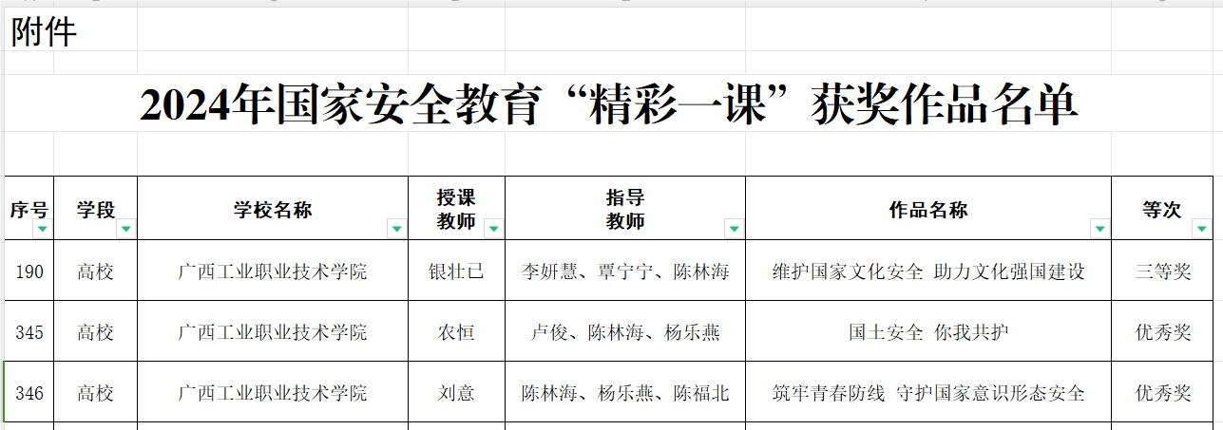Image resolution: width=1223 pixels, height=430 pixels.
Task: Click the cell with number 346
Action: (x=29, y=393)
